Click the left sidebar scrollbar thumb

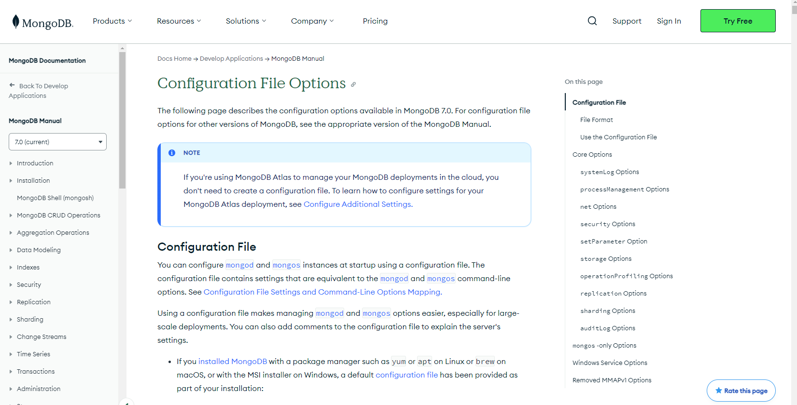[122, 120]
